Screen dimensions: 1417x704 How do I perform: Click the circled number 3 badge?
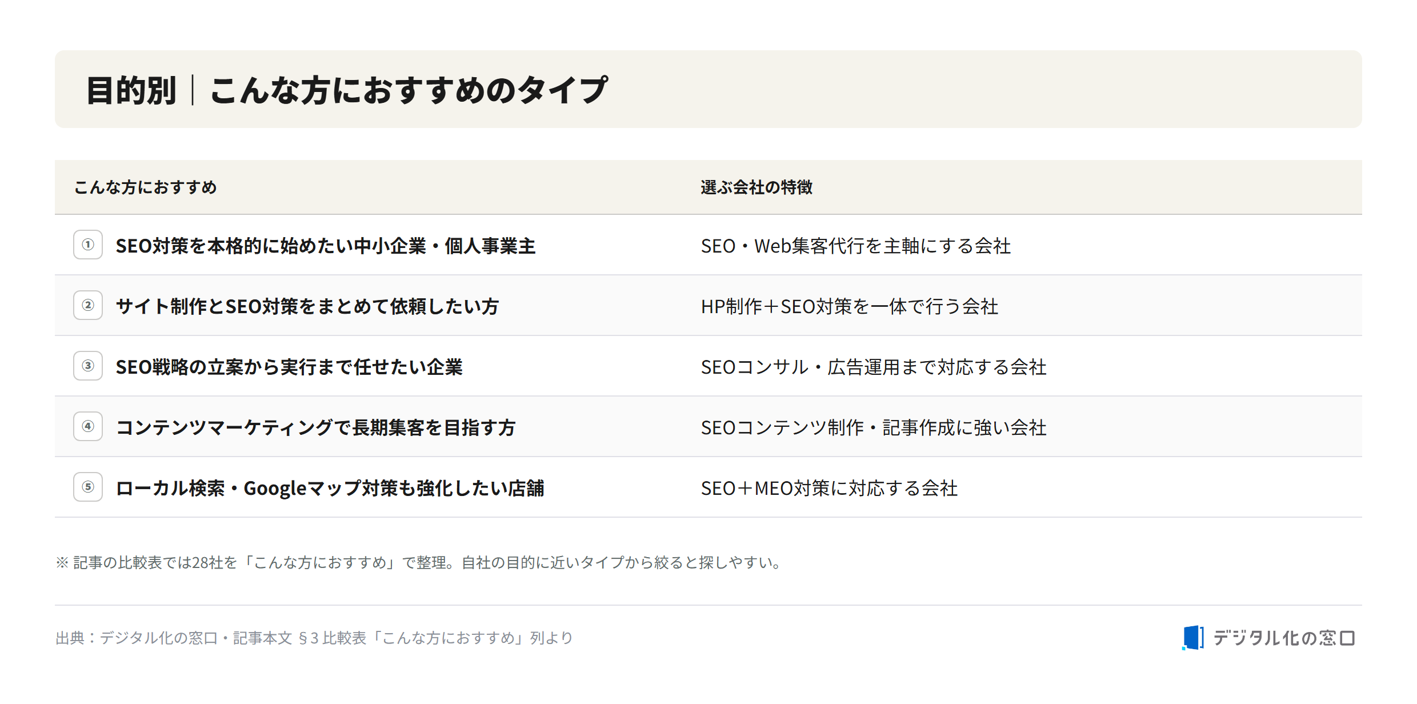point(88,366)
